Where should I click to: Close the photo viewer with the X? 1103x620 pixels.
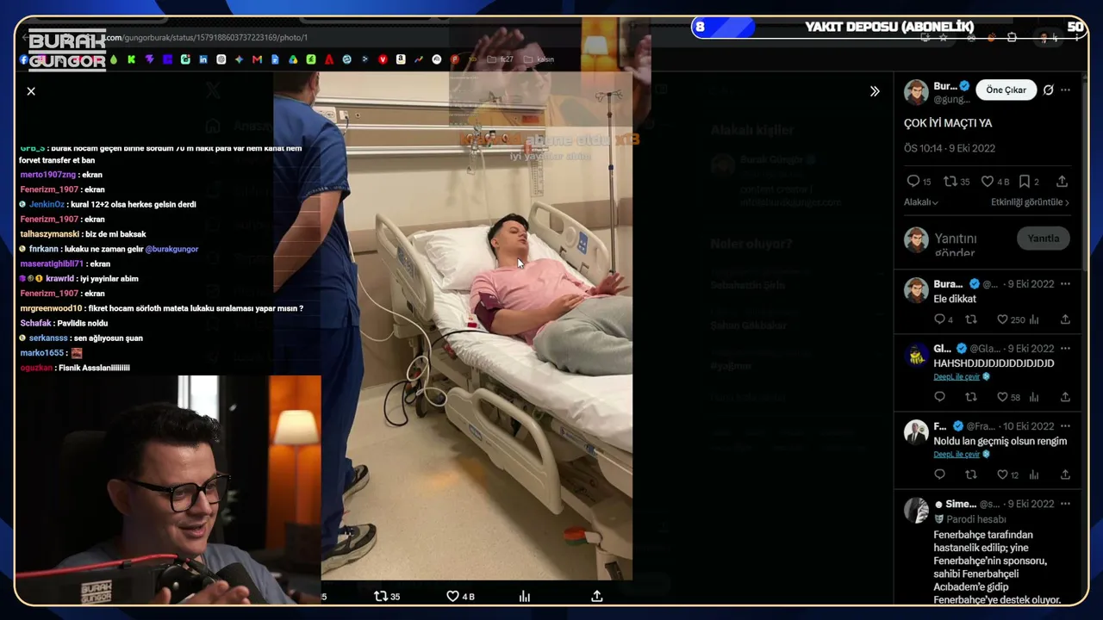(31, 91)
